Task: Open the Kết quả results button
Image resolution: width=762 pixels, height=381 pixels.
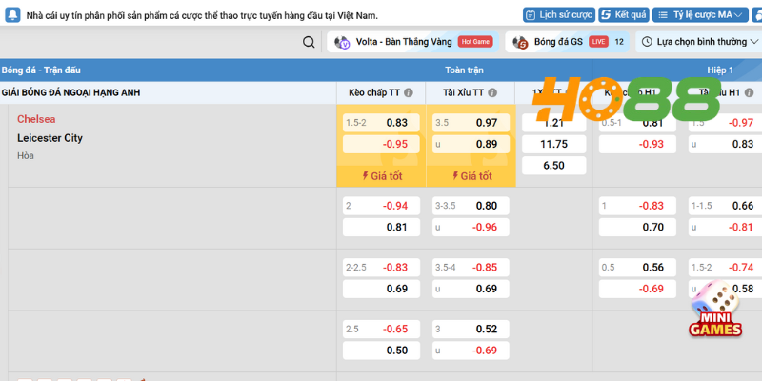Action: click(x=624, y=15)
